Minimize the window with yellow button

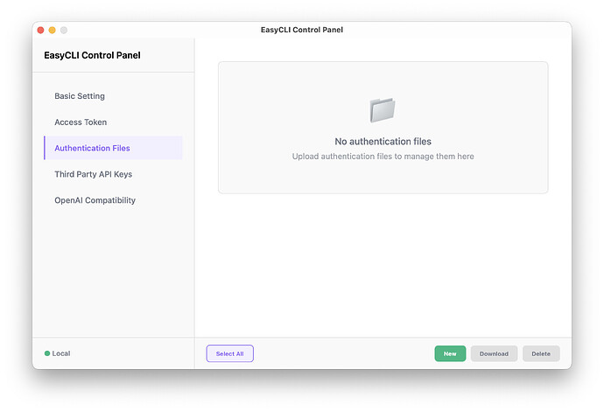click(x=52, y=30)
